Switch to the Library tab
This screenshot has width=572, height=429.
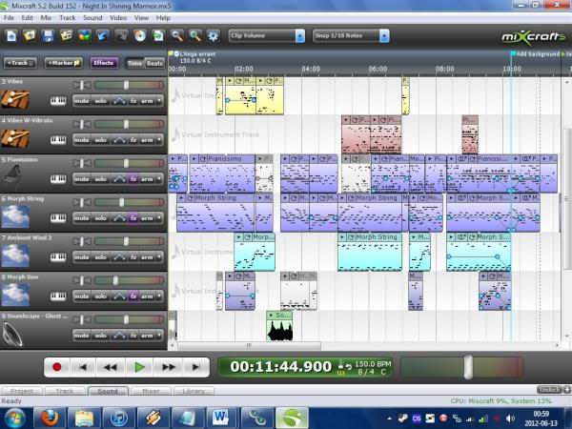click(x=194, y=391)
